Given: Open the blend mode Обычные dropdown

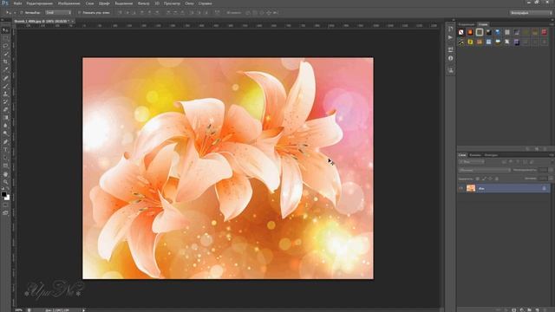Looking at the screenshot, I should (484, 170).
